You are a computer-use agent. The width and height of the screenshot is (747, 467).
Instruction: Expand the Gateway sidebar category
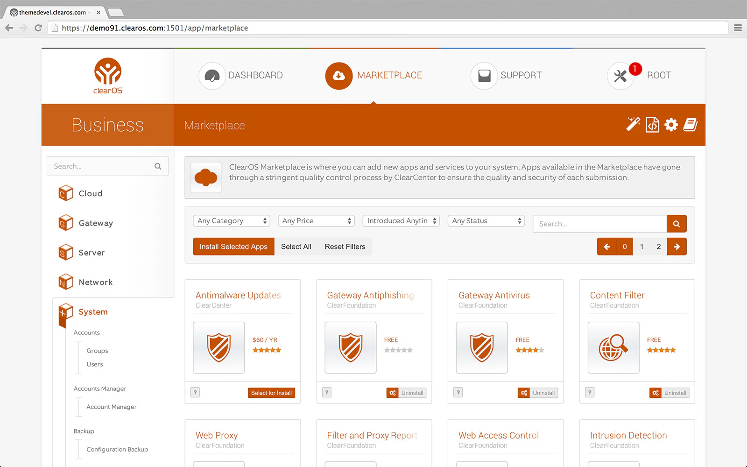tap(95, 223)
